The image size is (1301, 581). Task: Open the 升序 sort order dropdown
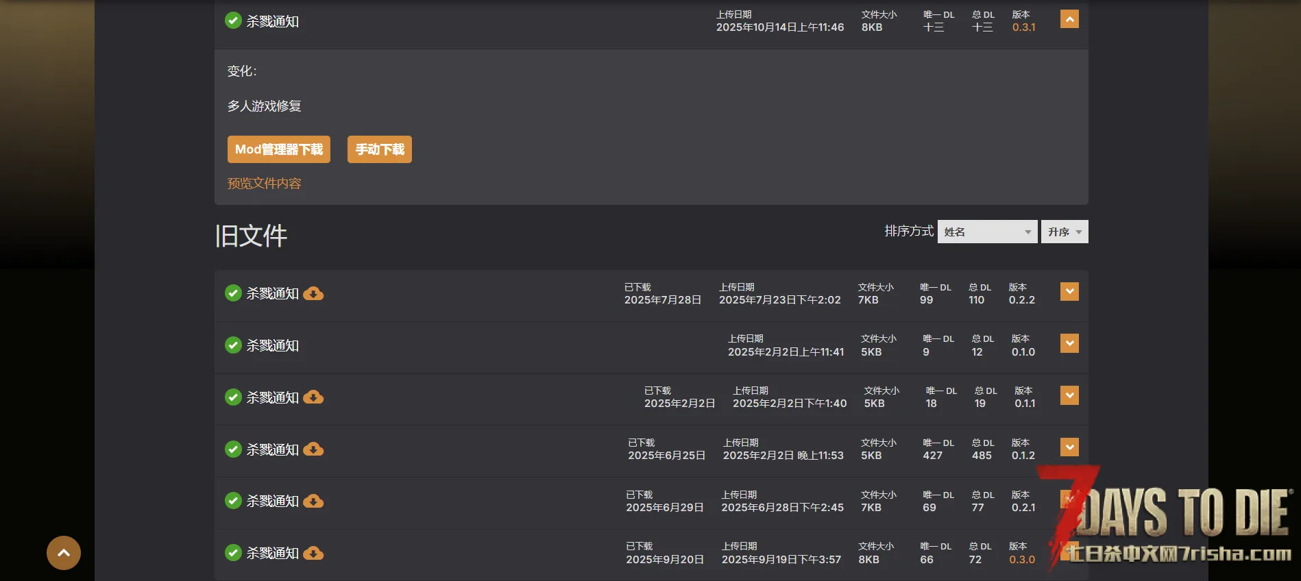tap(1064, 232)
